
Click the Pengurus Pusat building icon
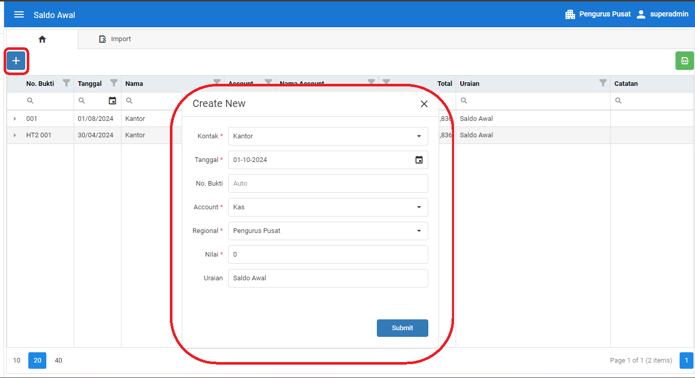[570, 14]
